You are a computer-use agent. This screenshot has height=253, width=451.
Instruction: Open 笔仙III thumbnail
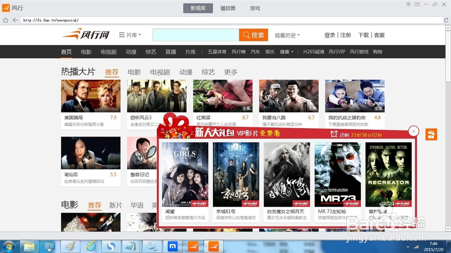point(91,153)
